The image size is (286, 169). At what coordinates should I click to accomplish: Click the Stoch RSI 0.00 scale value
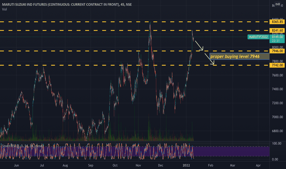(275, 159)
